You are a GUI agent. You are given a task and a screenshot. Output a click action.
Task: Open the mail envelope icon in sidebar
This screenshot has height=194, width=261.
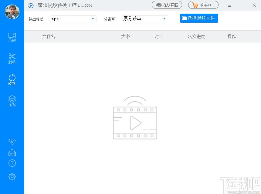(12, 152)
